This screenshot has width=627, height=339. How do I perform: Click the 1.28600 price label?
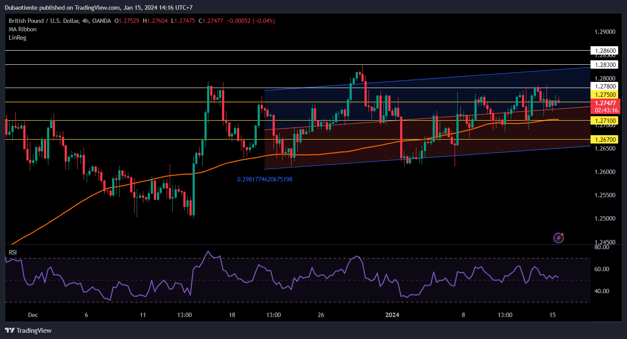(x=605, y=51)
